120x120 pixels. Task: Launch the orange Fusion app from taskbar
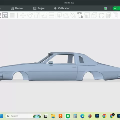[x=60, y=116]
